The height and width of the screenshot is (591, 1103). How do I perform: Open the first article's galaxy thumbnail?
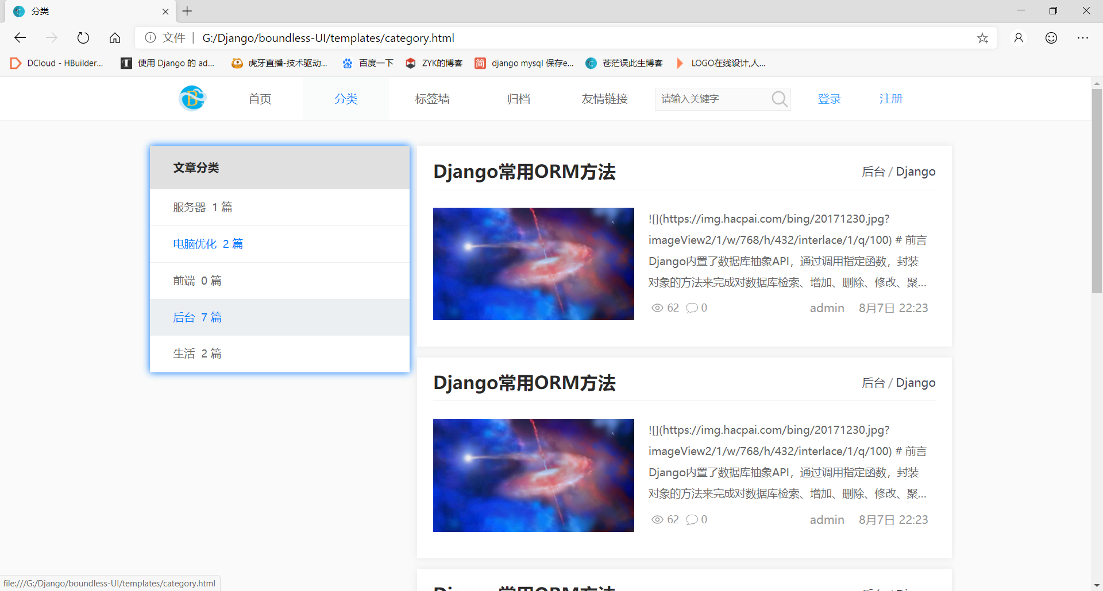[533, 264]
